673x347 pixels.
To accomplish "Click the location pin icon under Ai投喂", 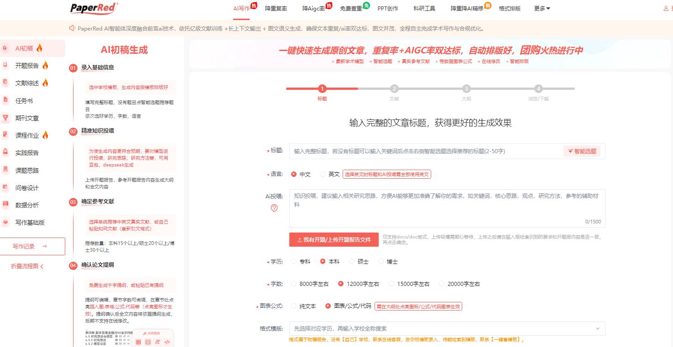I will [274, 208].
